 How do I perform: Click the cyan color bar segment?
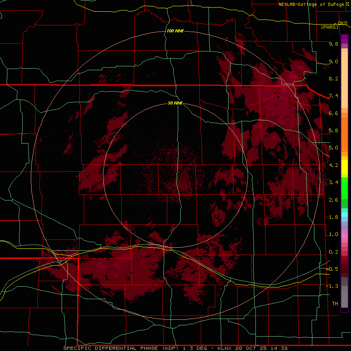[344, 214]
